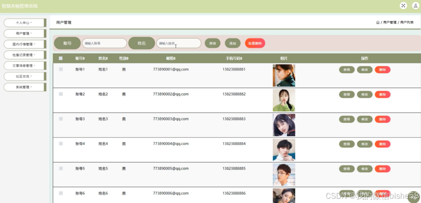This screenshot has width=421, height=203.
Task: View details of 账号4 with 查看
Action: (347, 144)
